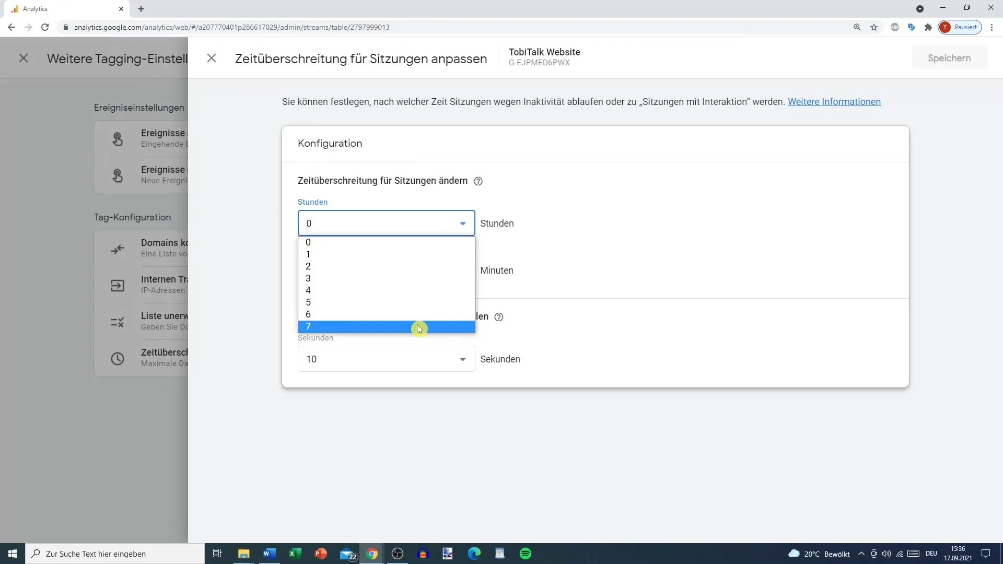Bookmark this page with star icon

(874, 27)
